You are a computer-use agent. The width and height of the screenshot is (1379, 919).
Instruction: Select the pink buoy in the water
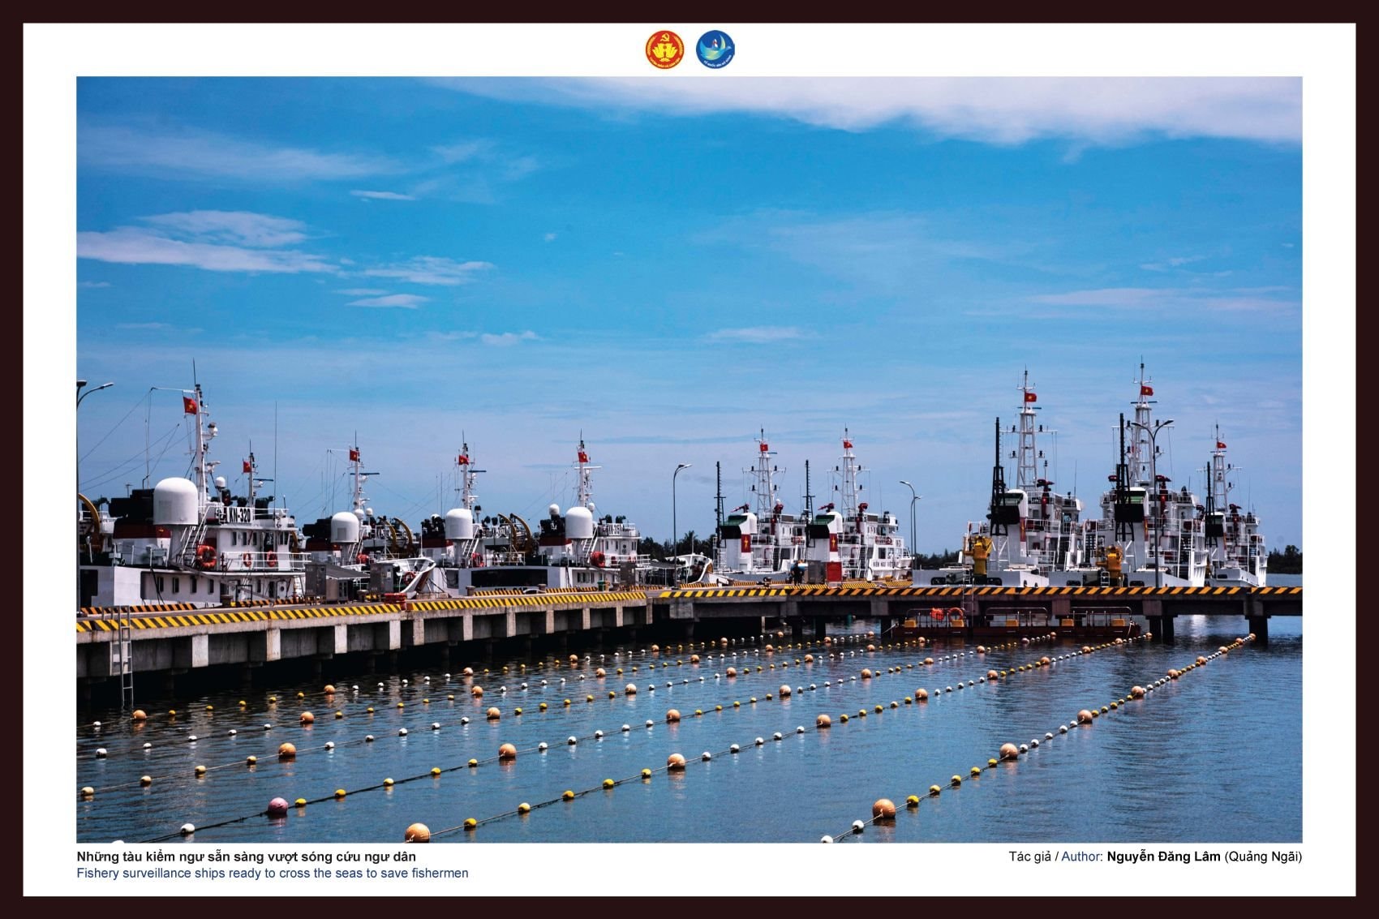(x=277, y=805)
